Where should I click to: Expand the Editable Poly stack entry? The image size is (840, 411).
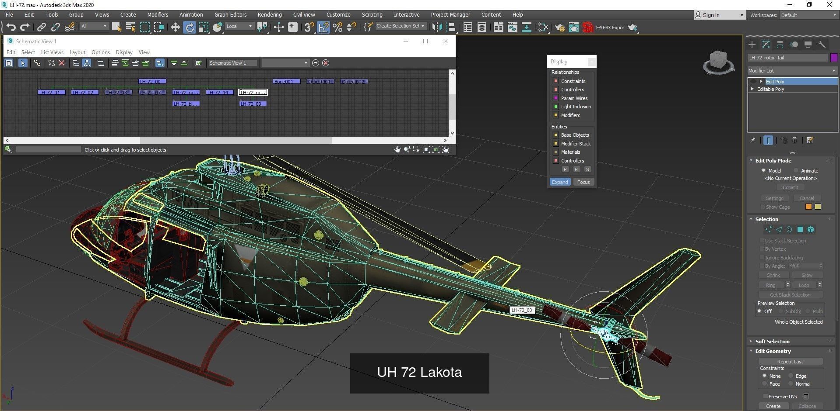tap(753, 89)
